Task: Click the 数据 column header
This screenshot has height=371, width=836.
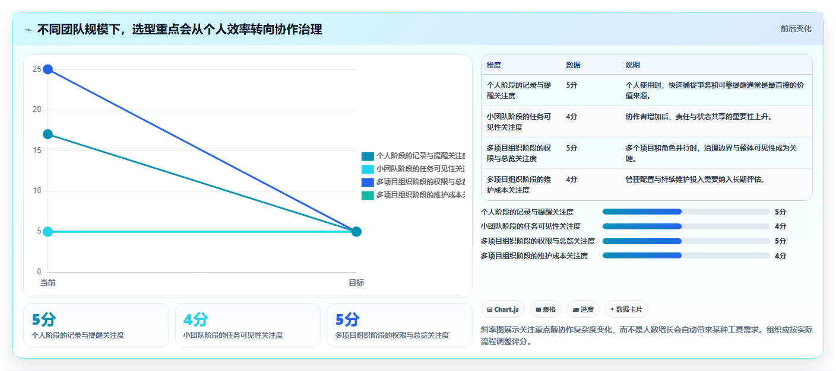Action: point(574,65)
